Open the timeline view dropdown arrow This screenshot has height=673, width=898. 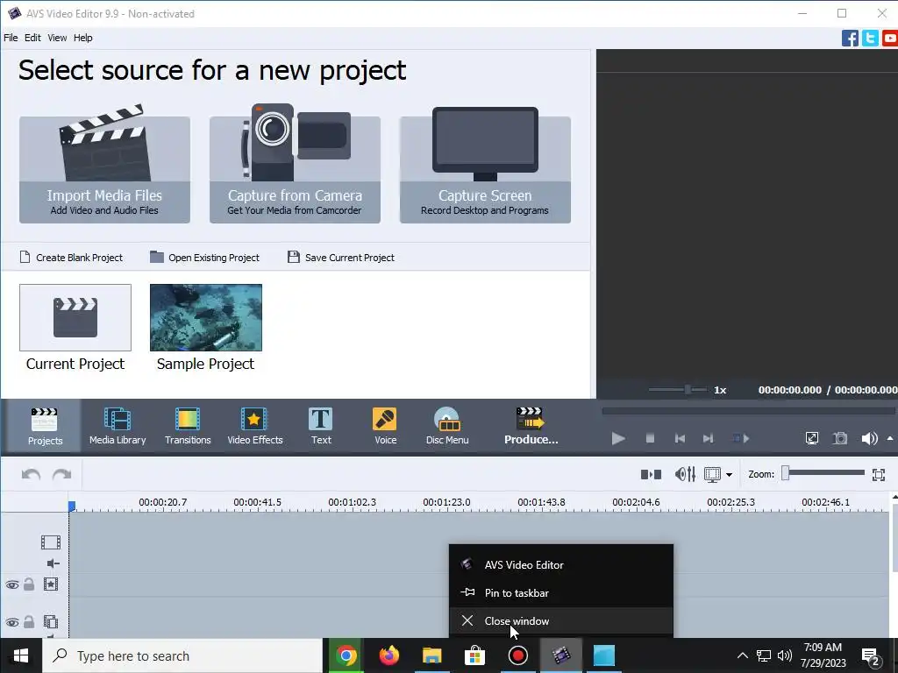[729, 474]
